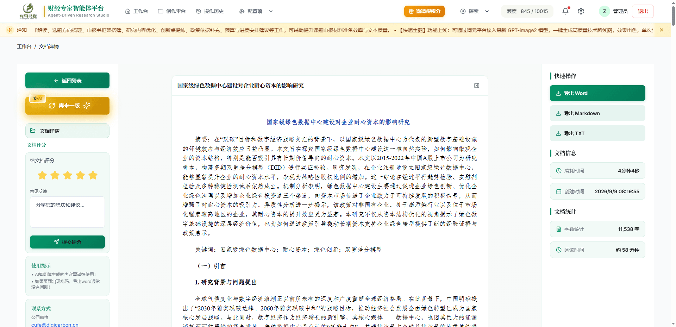The image size is (676, 327).
Task: Click the 额度 845 / 10015 badge
Action: [x=527, y=11]
